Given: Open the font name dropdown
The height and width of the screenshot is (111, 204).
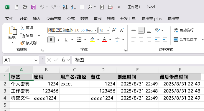Looking at the screenshot, I should 96,30.
